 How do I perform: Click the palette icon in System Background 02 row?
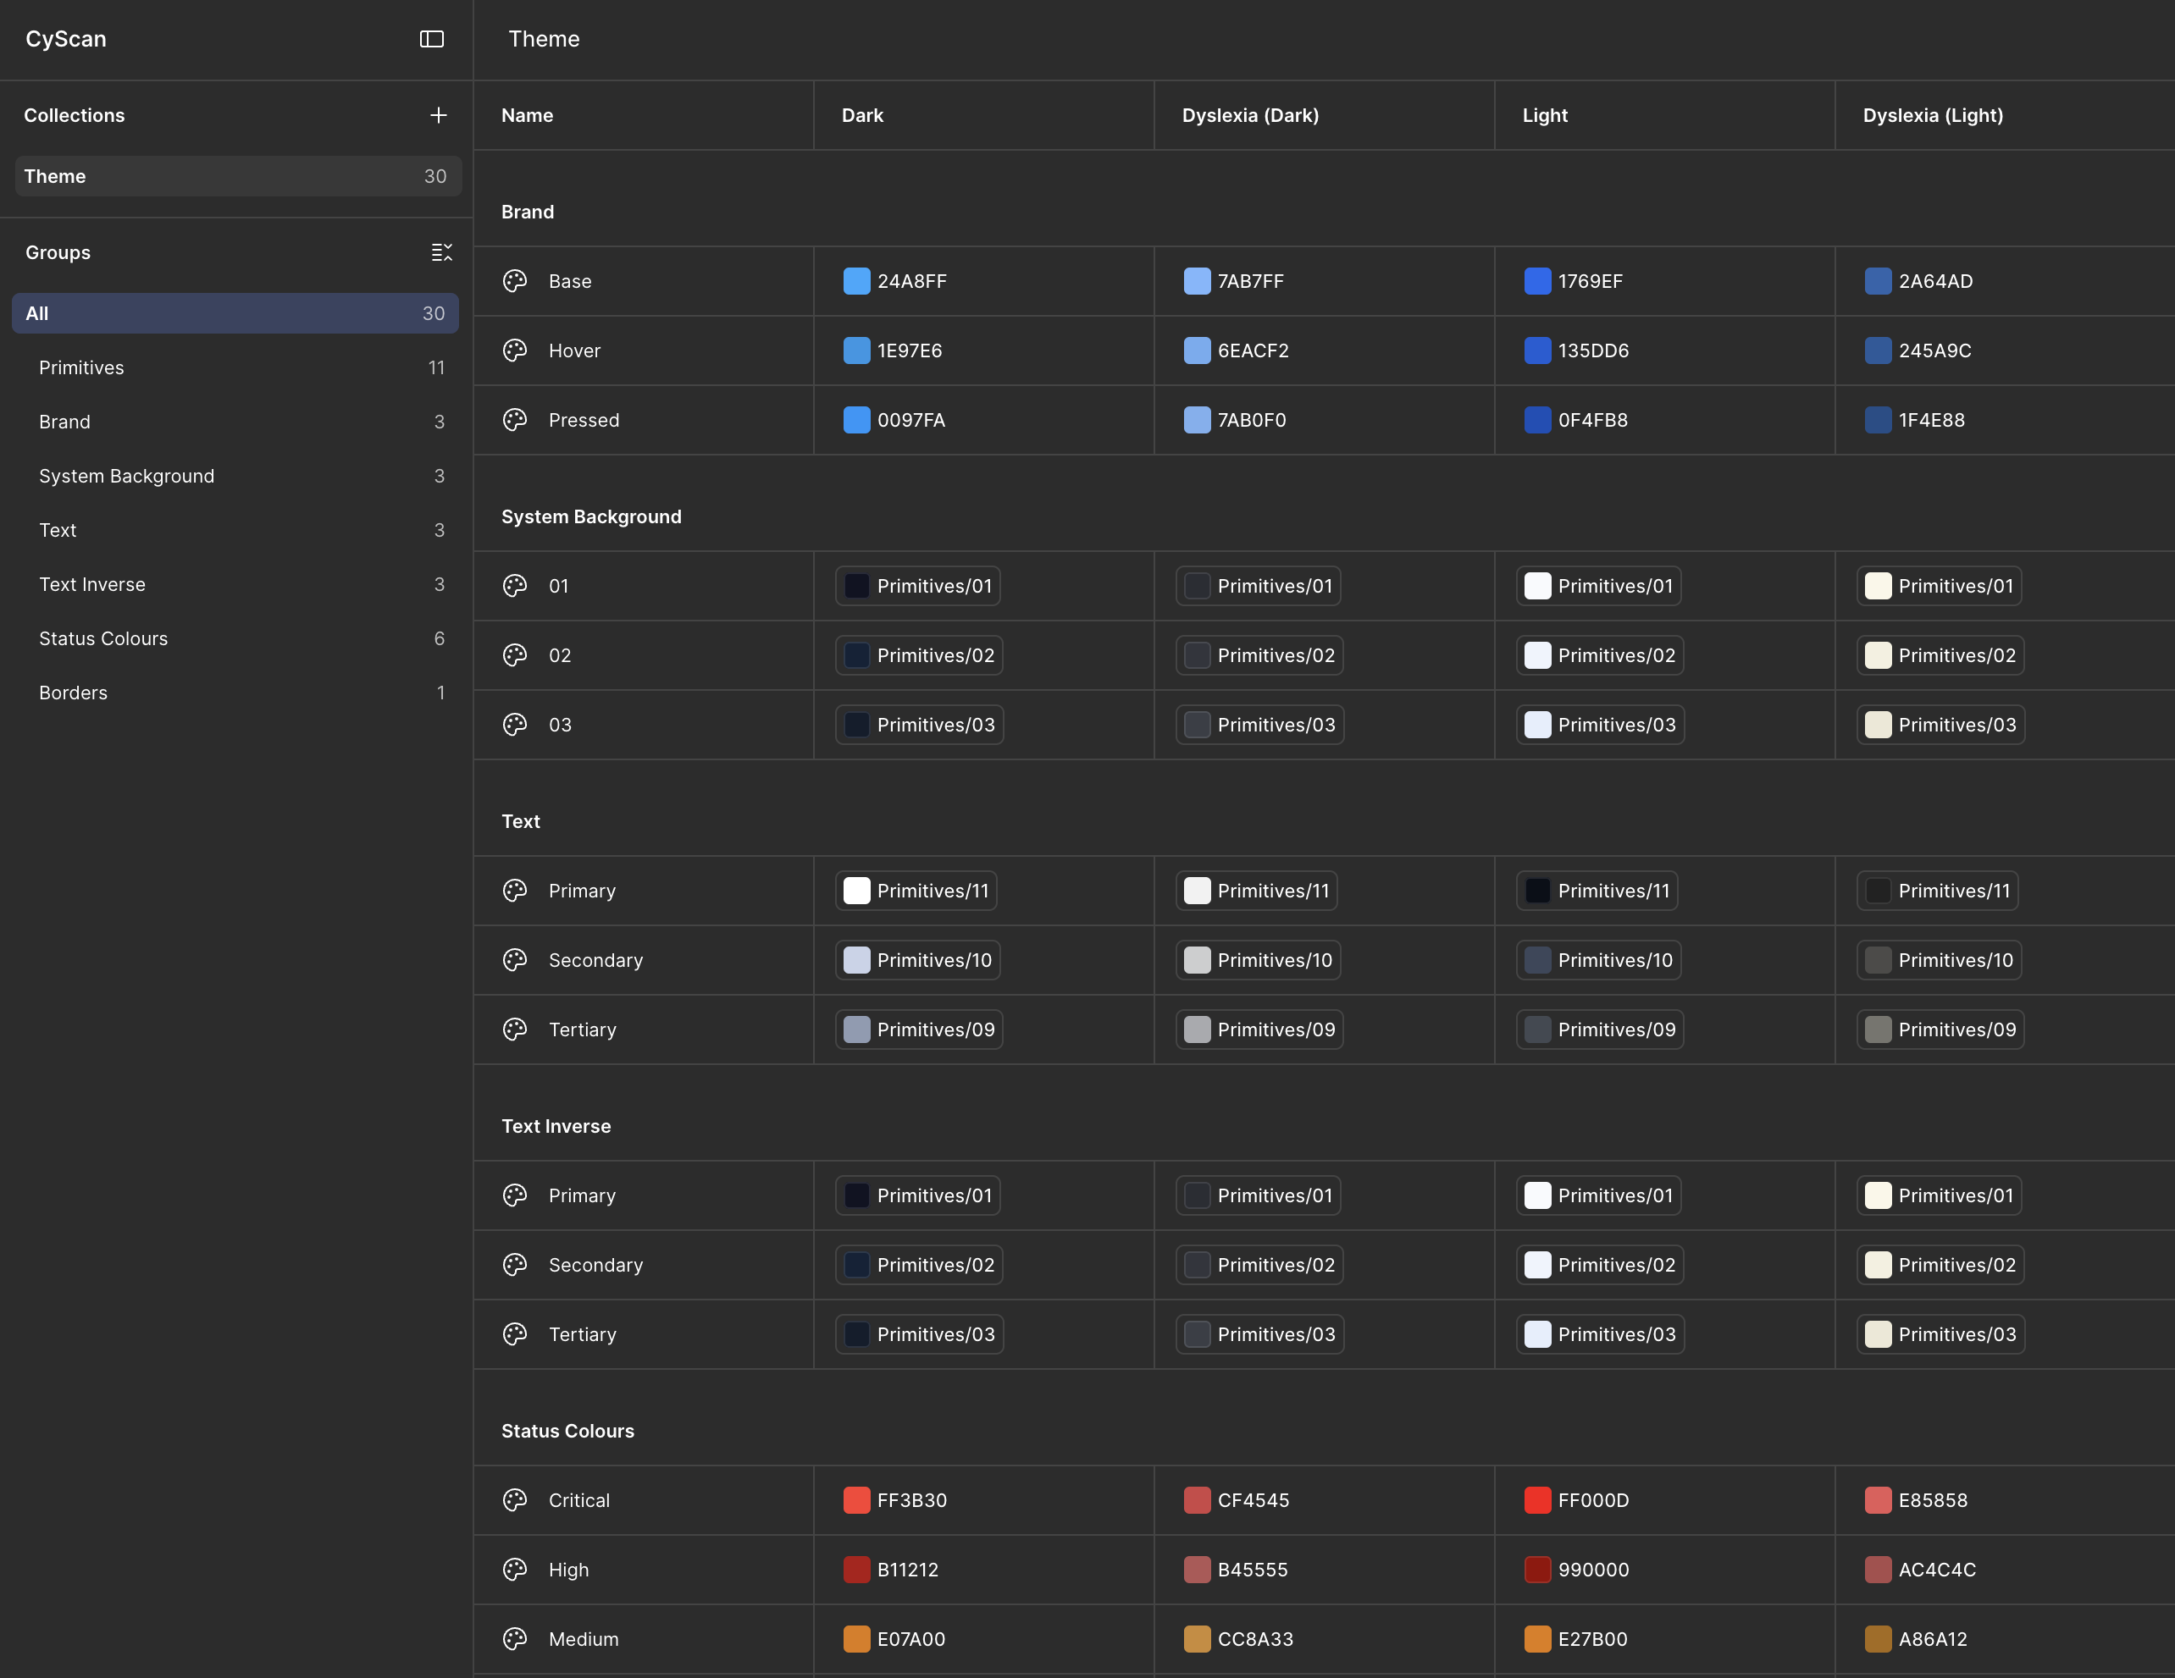click(515, 656)
